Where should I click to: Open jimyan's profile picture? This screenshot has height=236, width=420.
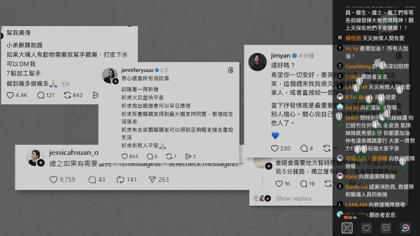coord(257,62)
